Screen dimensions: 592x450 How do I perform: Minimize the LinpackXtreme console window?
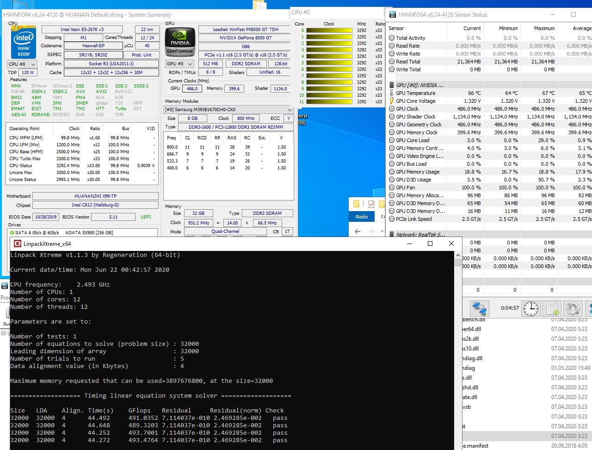[x=409, y=244]
